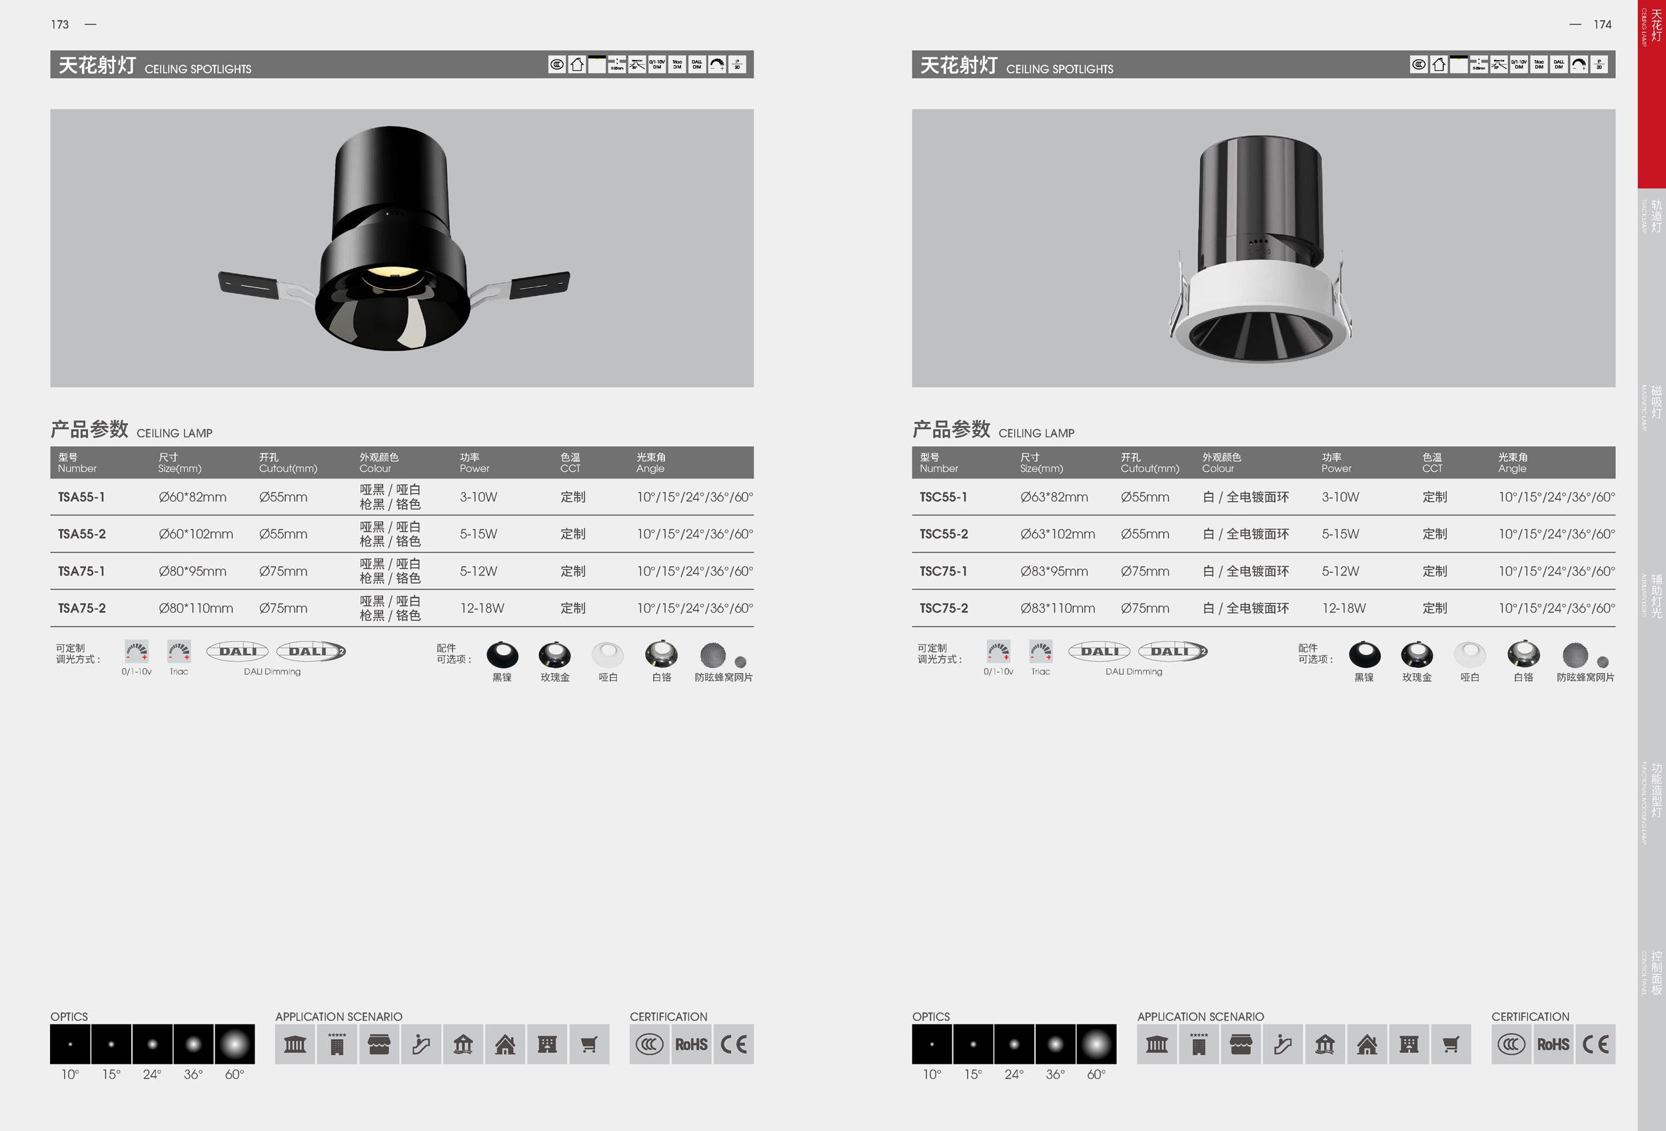Click the five-star hotel icon on page 173
Screen dimensions: 1666x1131
tap(337, 1044)
